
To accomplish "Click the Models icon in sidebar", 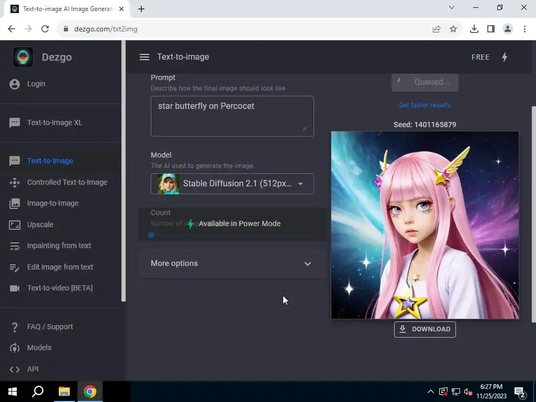I will [15, 348].
